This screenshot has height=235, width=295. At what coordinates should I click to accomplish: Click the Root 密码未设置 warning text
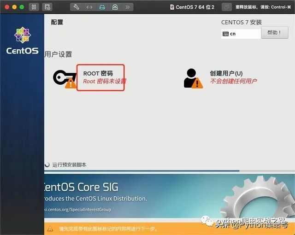coord(105,81)
